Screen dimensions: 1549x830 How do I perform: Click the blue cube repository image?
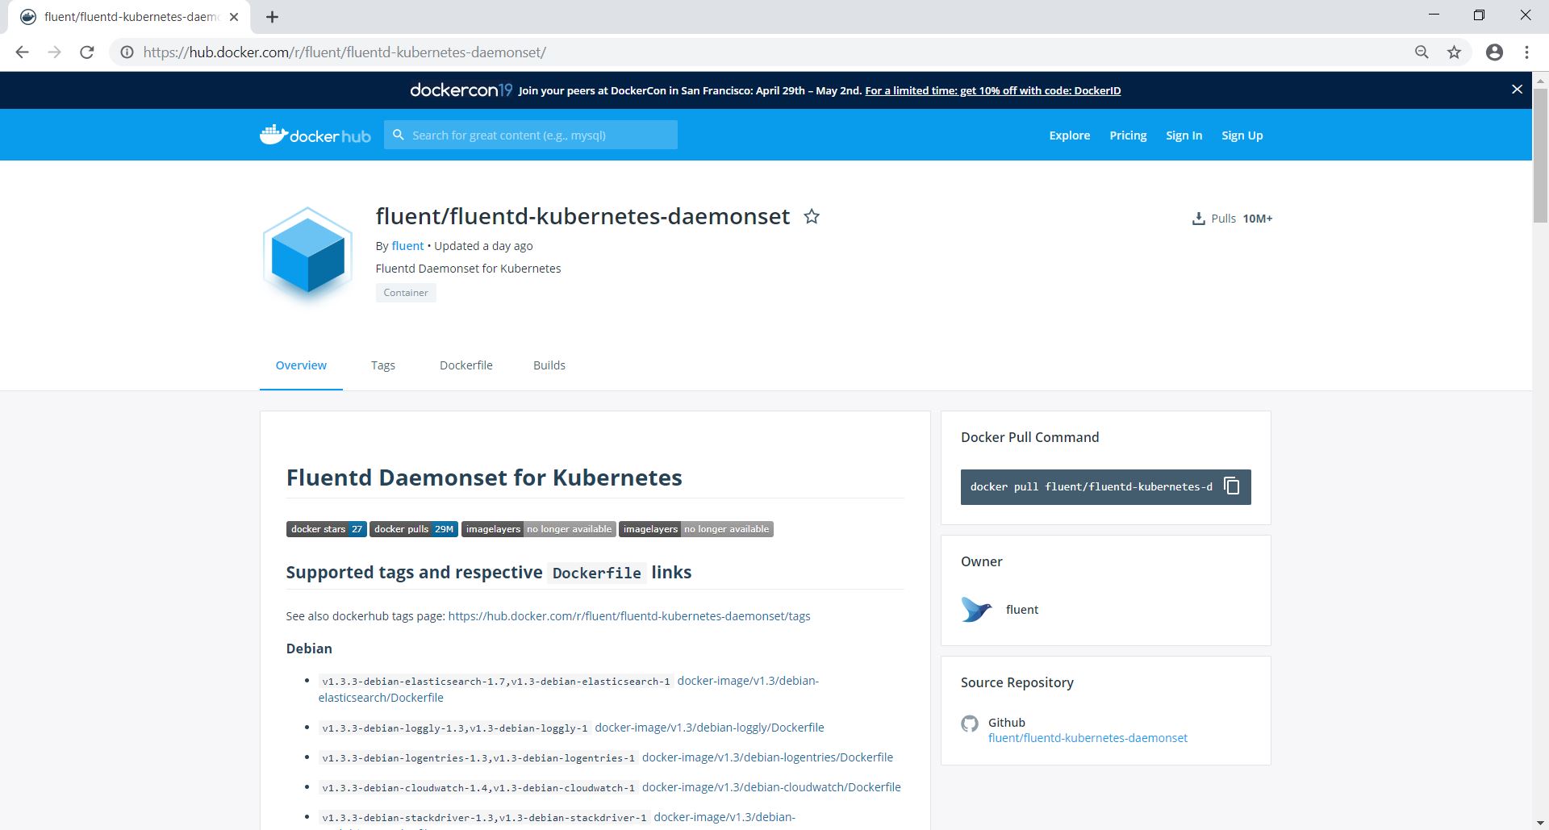click(307, 254)
